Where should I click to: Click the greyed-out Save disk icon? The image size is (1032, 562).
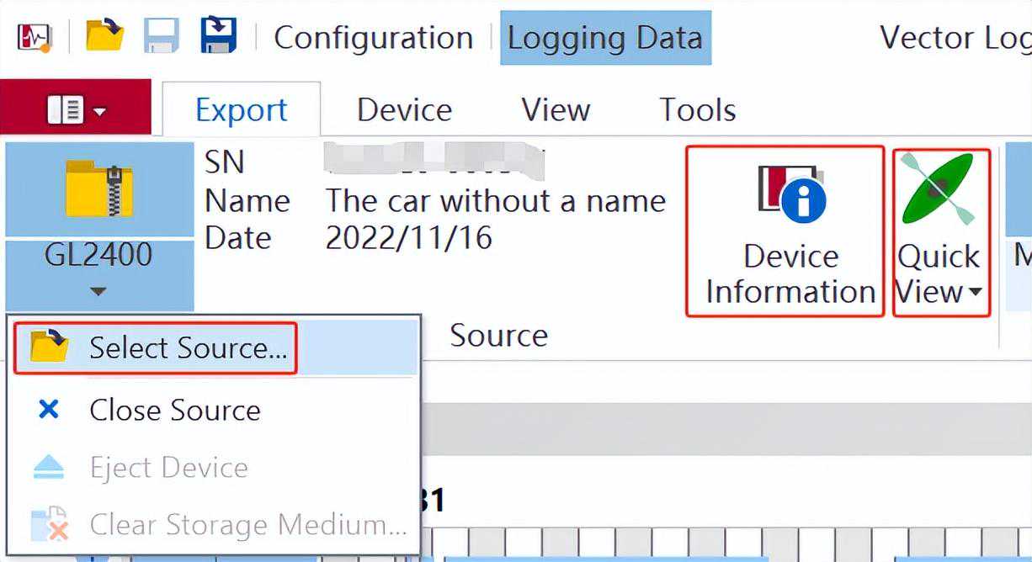pyautogui.click(x=161, y=37)
